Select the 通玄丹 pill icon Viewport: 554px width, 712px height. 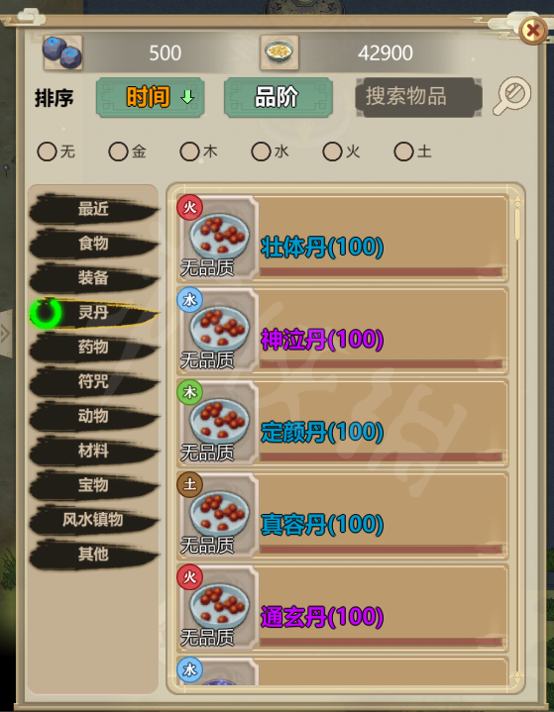click(x=219, y=607)
